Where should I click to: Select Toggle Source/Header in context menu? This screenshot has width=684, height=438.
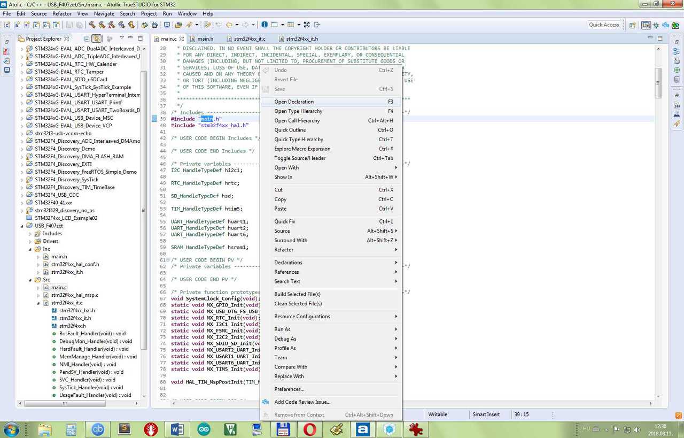pyautogui.click(x=300, y=158)
